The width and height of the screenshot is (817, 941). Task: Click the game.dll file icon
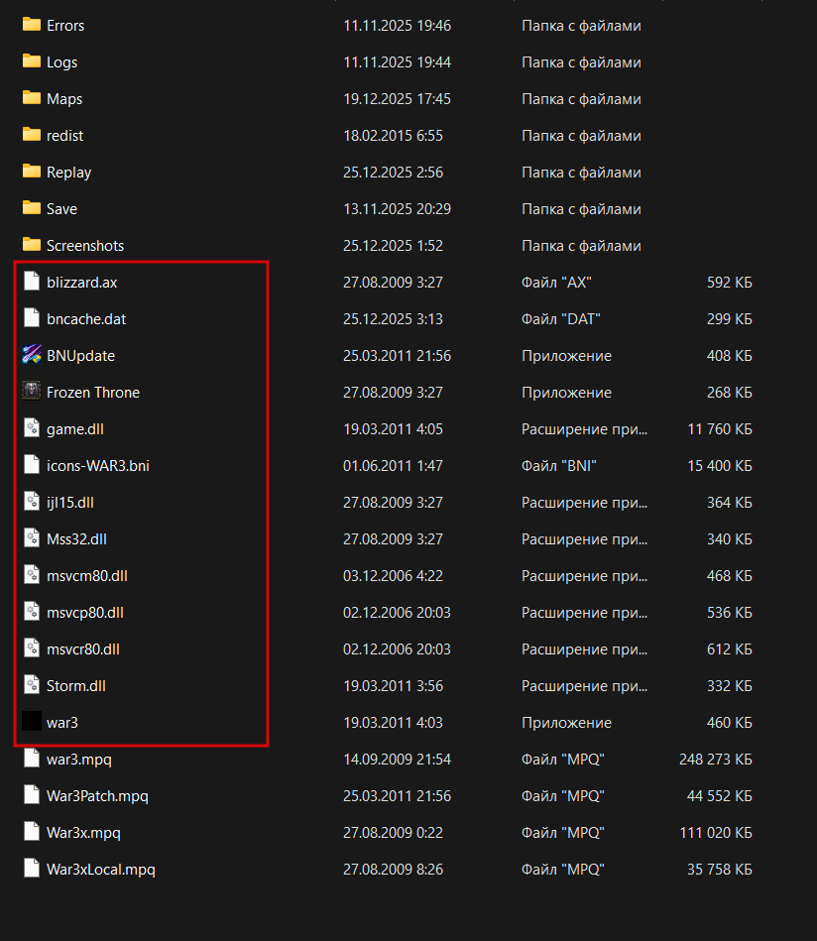(x=31, y=428)
